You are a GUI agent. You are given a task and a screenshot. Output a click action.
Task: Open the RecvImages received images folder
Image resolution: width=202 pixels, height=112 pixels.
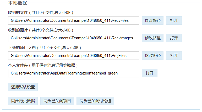(x=174, y=38)
